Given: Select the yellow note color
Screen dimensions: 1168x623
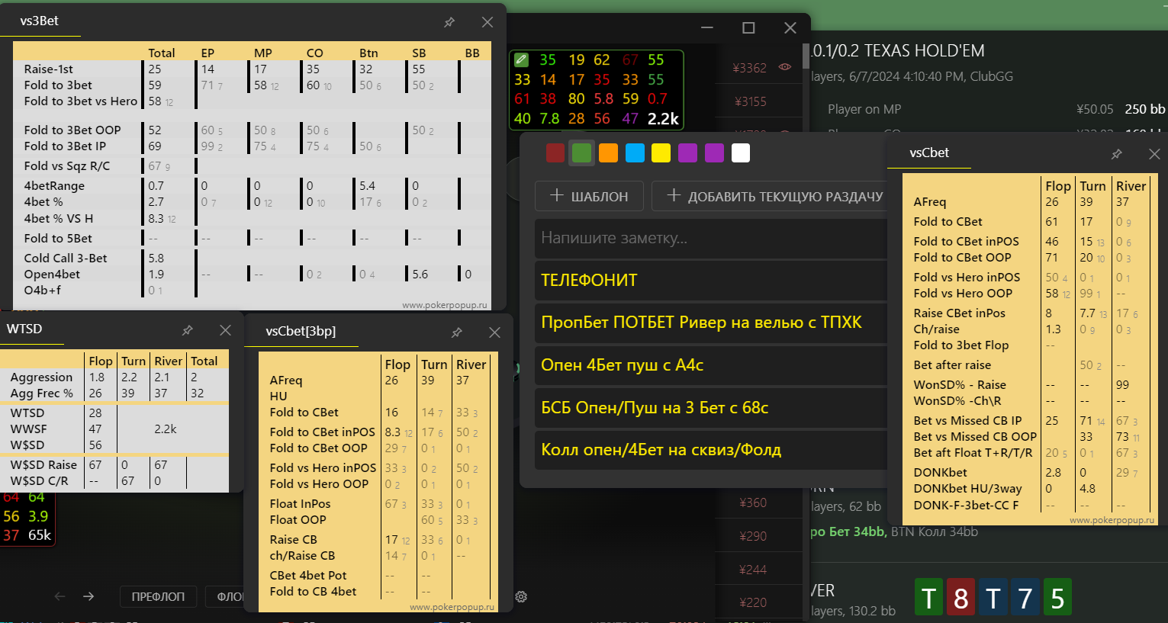Looking at the screenshot, I should (x=661, y=153).
